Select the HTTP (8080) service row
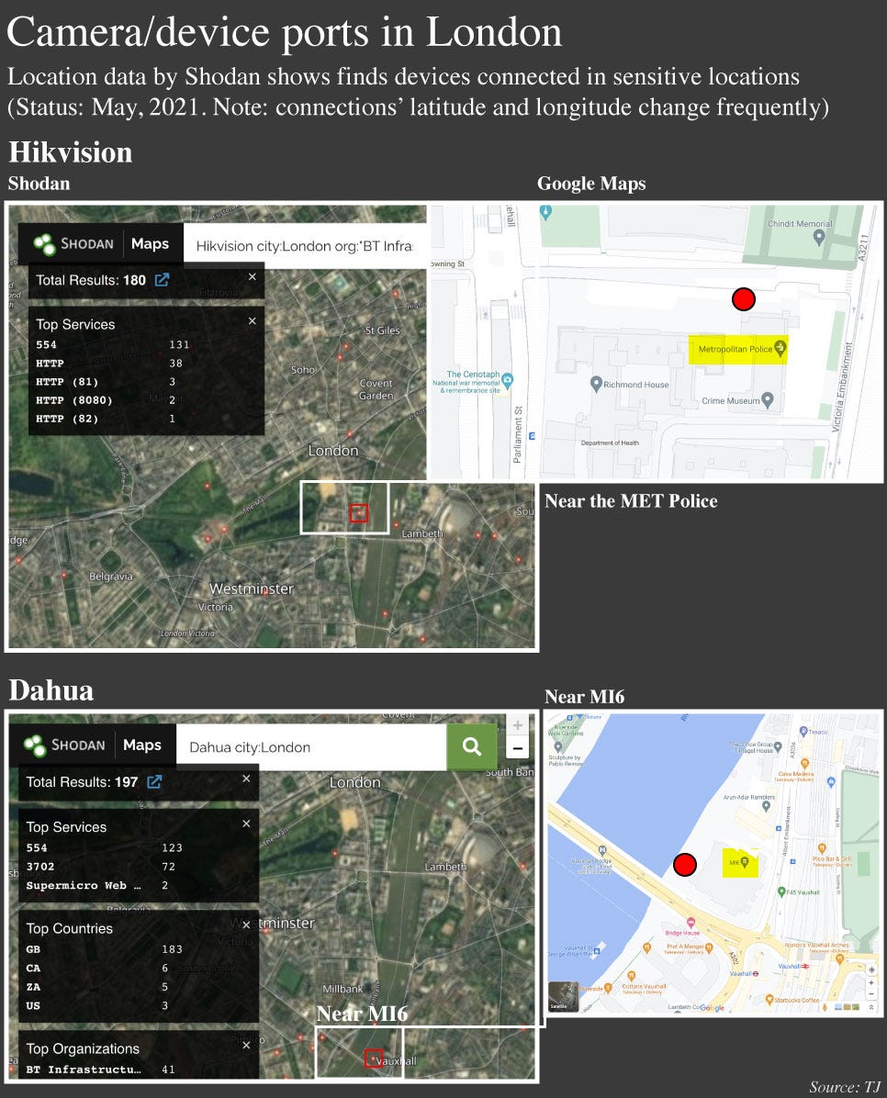Viewport: 887px width, 1098px height. pos(106,400)
